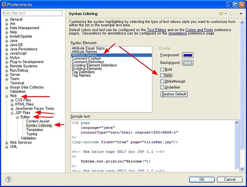This screenshot has width=247, height=187.
Task: Open the Foreground color swatch
Action: click(188, 55)
